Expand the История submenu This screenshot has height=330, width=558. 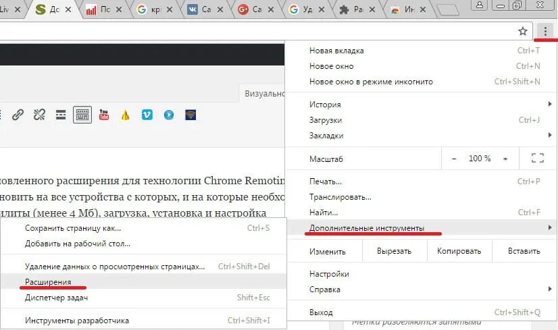tap(422, 105)
